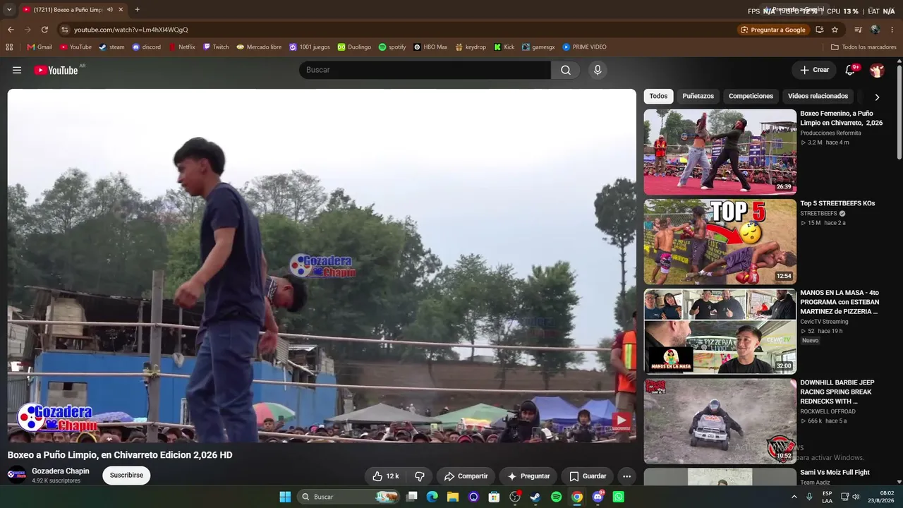Open the Netflix bookmark

[x=182, y=47]
